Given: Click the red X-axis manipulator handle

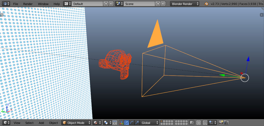Looking at the screenshot, I should pos(242,73).
